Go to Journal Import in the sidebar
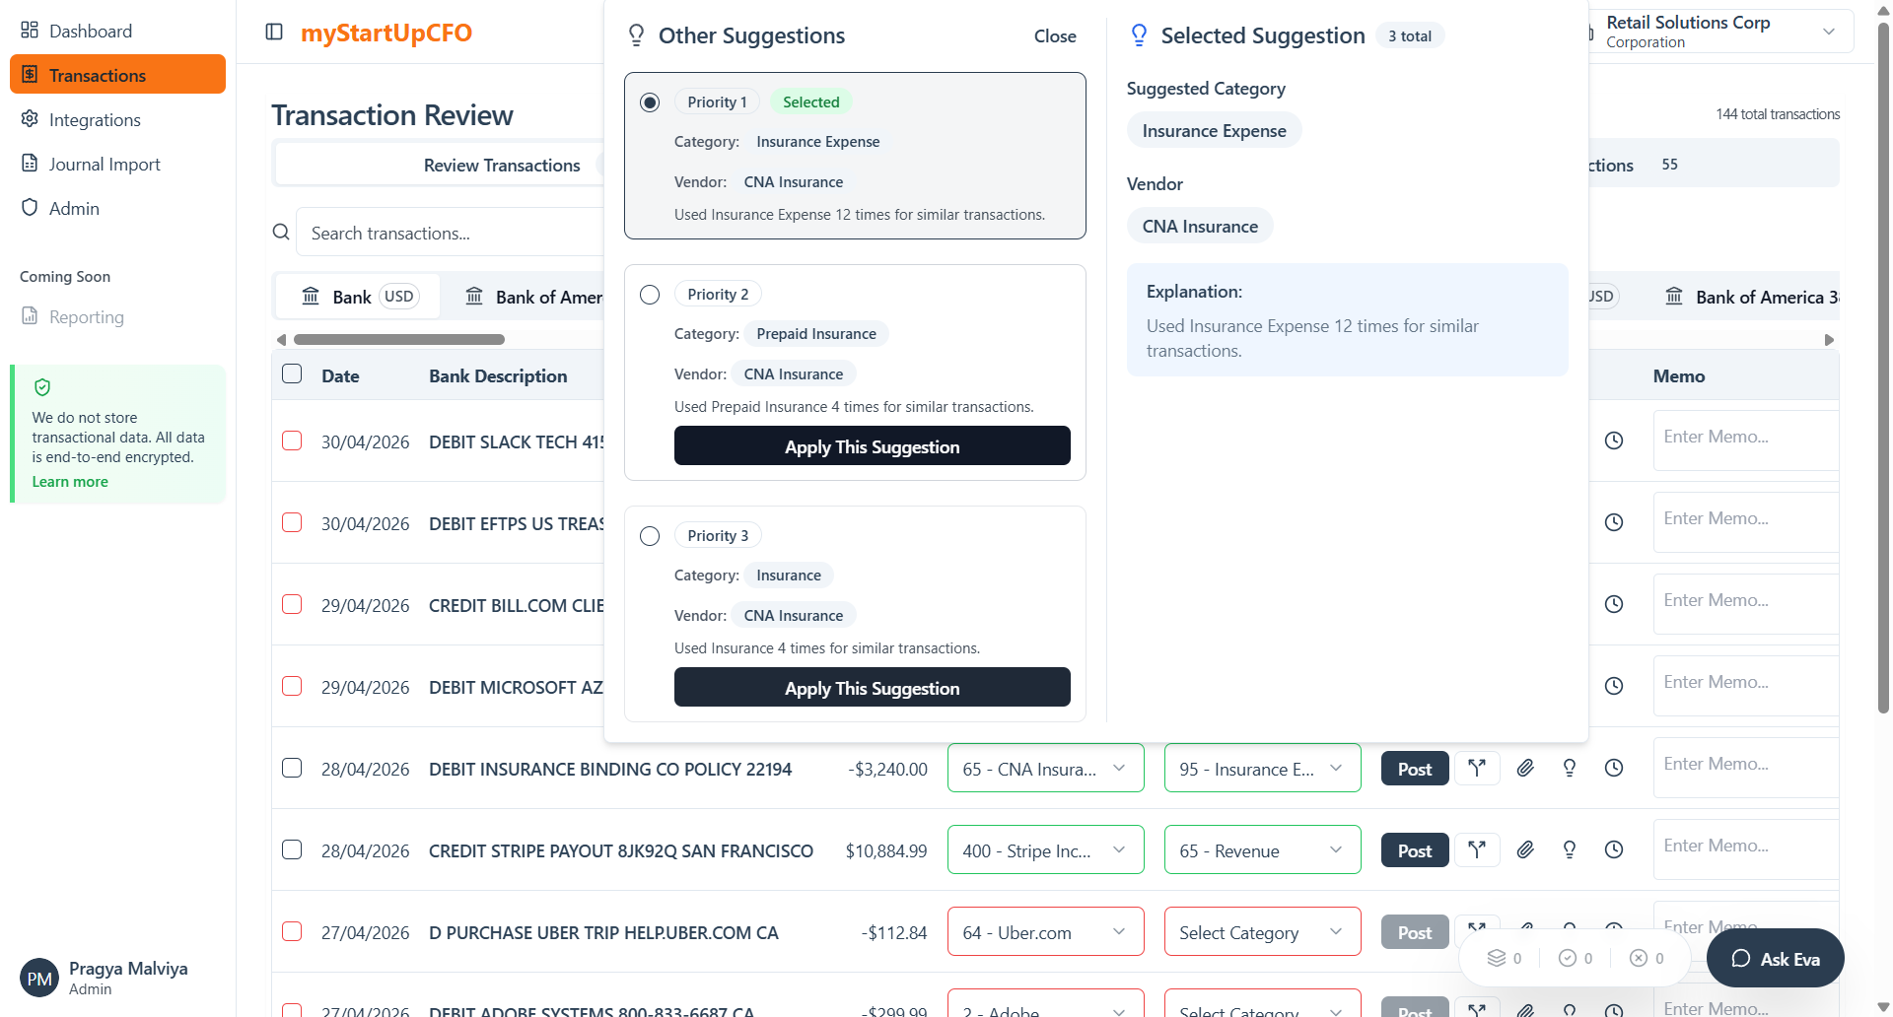The height and width of the screenshot is (1017, 1893). (x=105, y=165)
